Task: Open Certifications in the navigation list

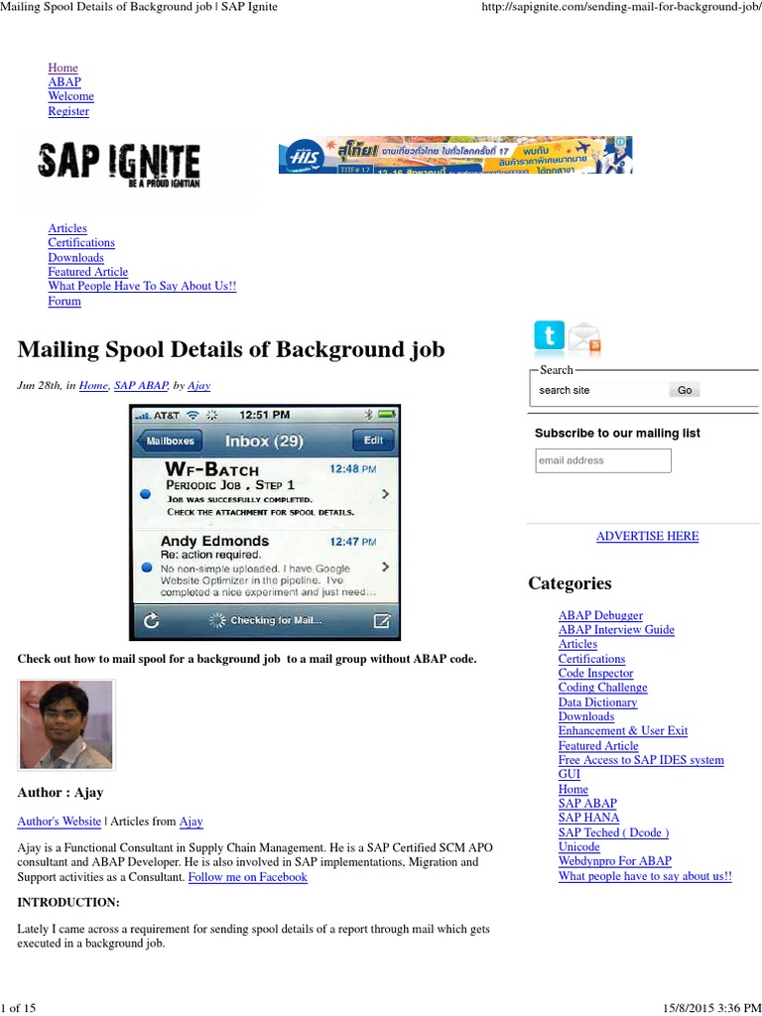Action: point(81,242)
